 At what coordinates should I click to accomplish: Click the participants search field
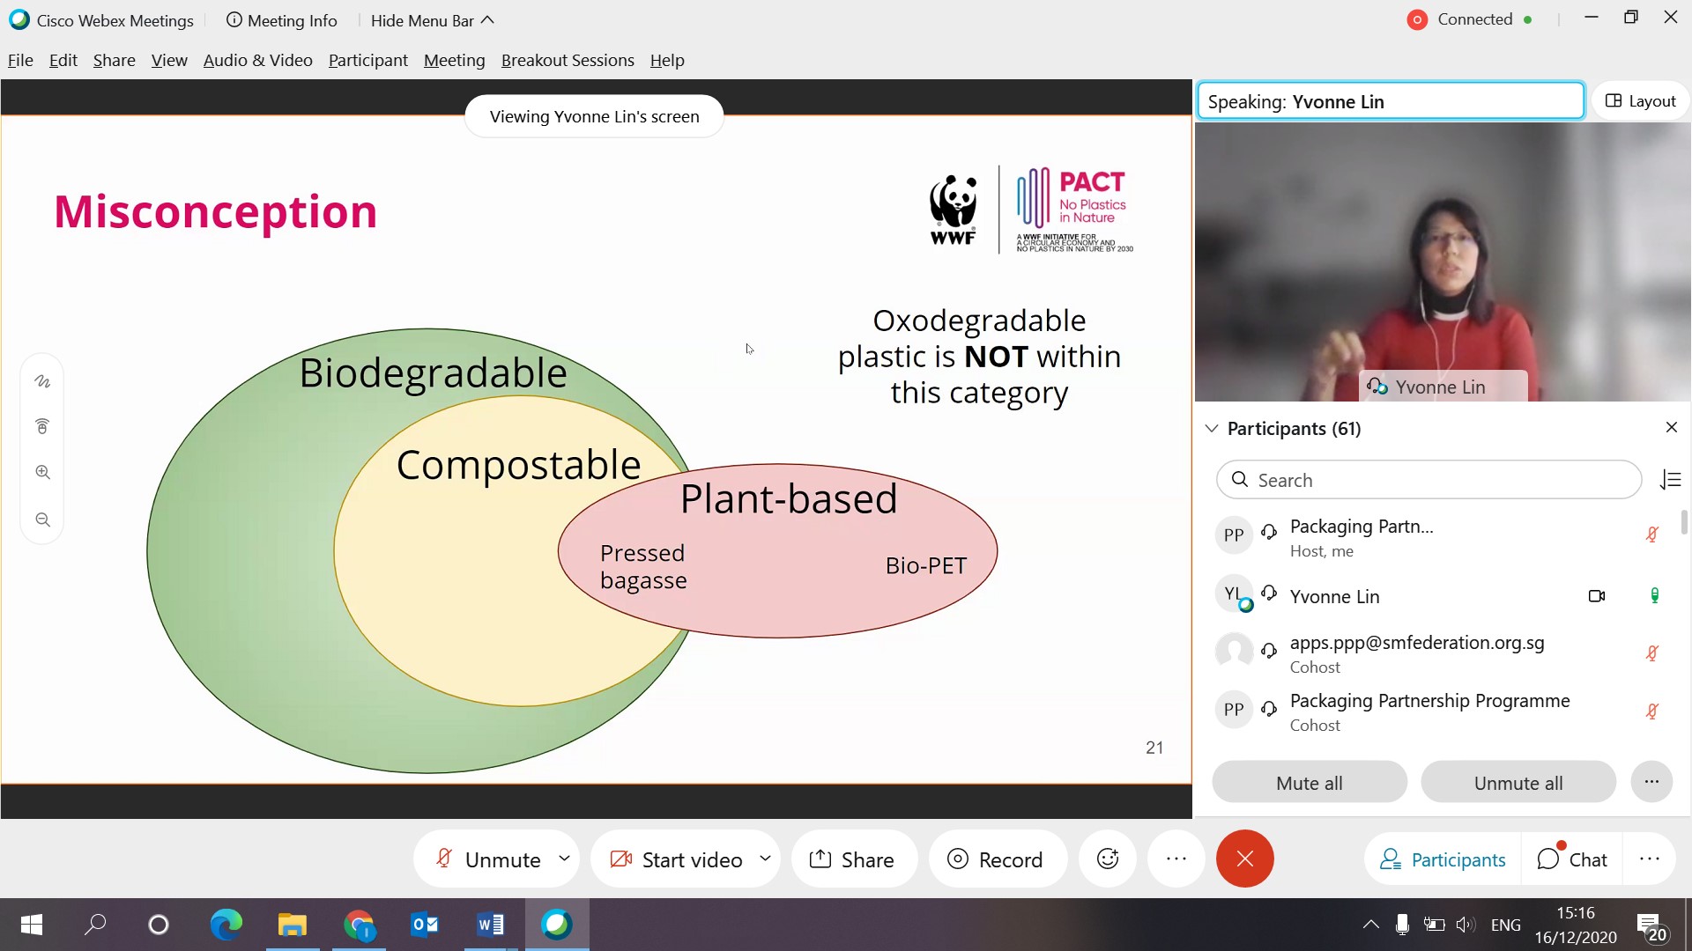click(1429, 480)
